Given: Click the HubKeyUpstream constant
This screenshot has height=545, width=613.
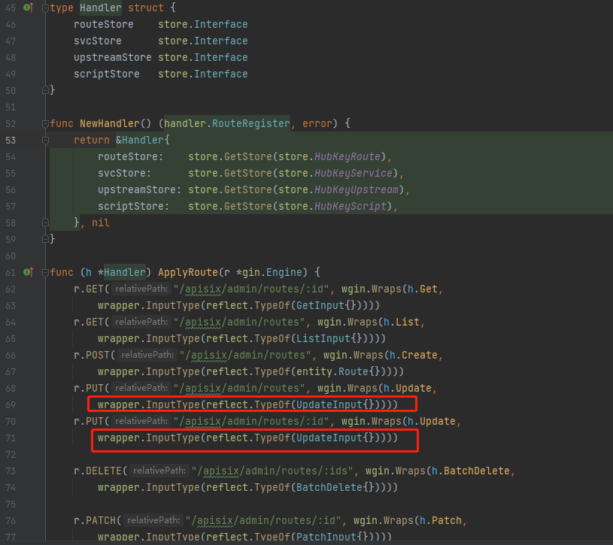Looking at the screenshot, I should (357, 189).
